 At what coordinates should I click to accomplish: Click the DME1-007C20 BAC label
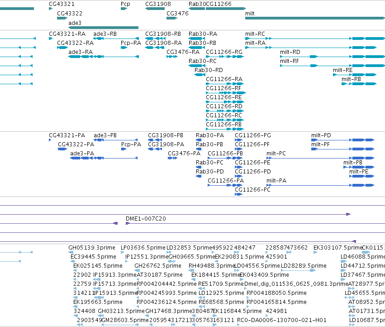[146, 219]
